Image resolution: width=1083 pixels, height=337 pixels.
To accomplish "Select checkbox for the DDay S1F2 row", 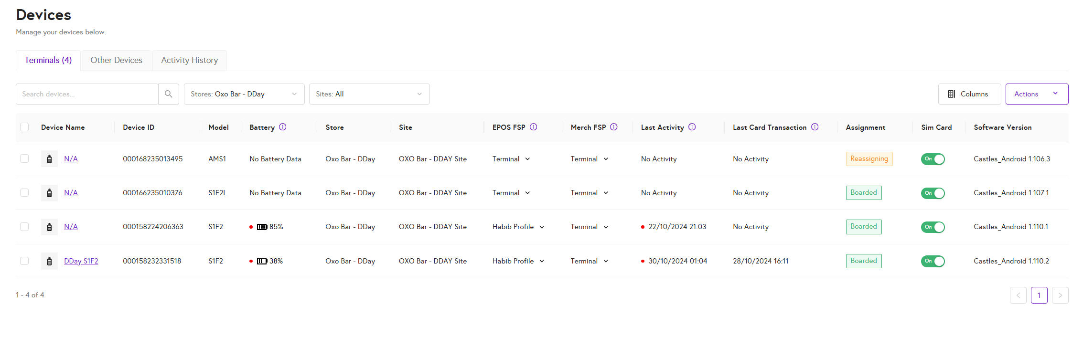I will pyautogui.click(x=24, y=261).
